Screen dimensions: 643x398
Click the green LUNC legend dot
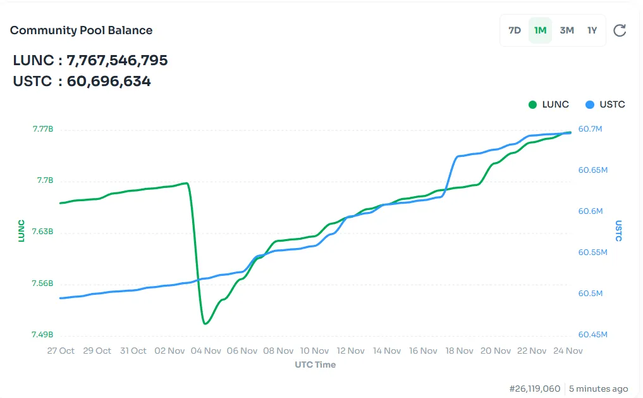tap(533, 104)
